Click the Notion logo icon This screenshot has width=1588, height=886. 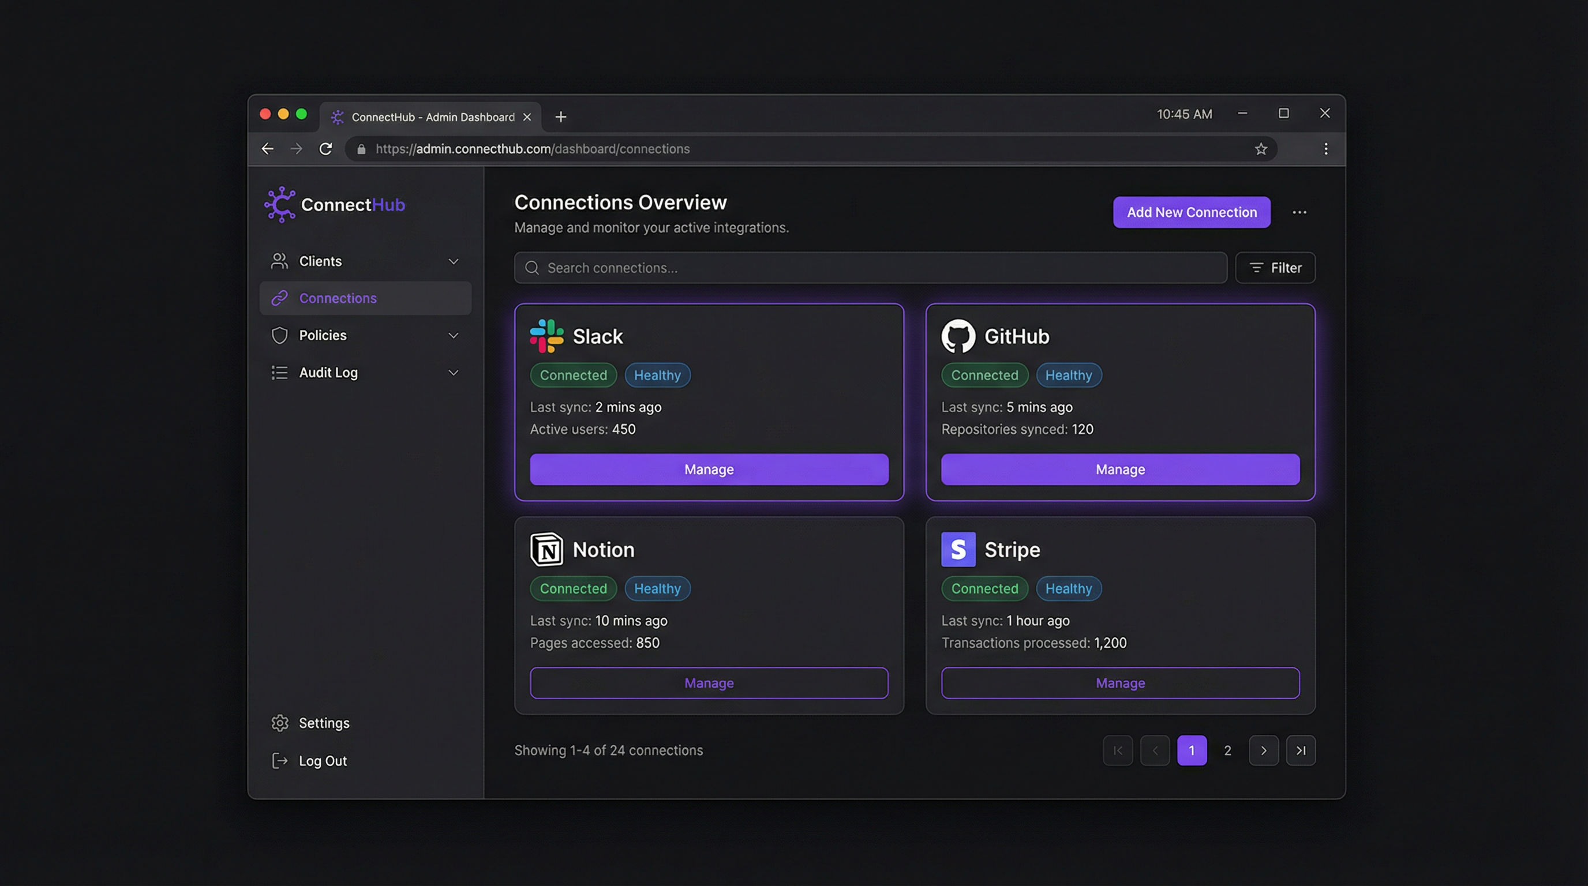[x=548, y=549]
